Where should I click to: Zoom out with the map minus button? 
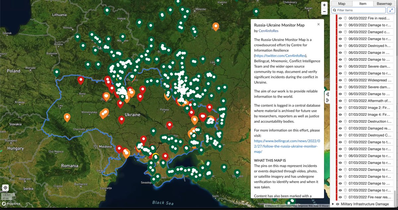point(324,12)
